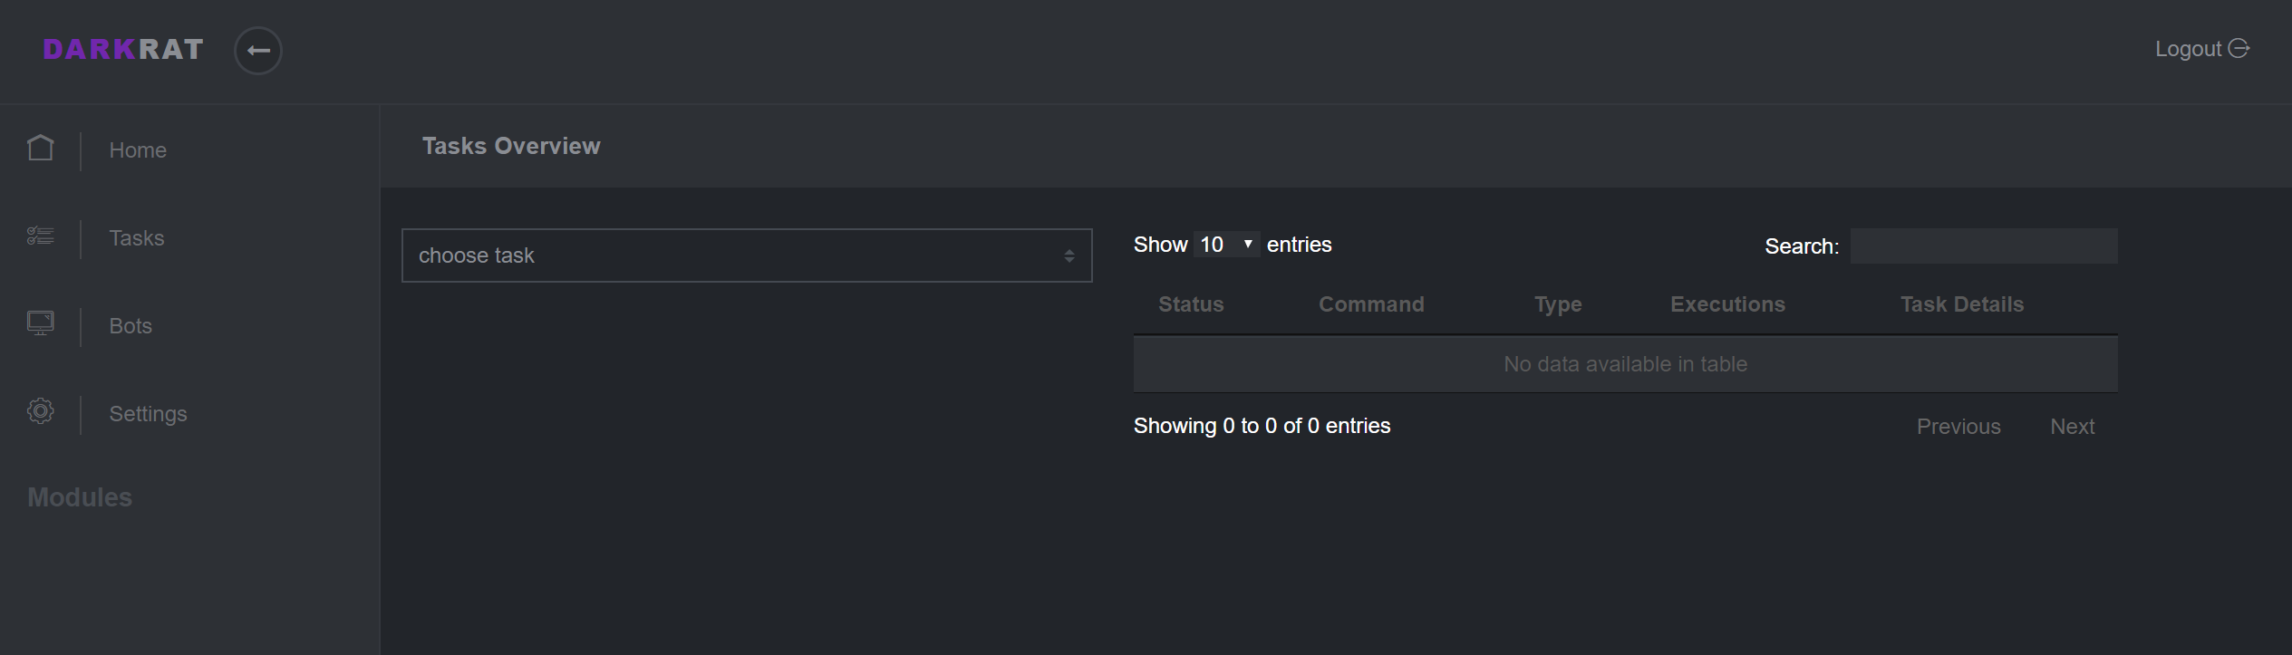
Task: Focus the Search input field
Action: point(1984,246)
